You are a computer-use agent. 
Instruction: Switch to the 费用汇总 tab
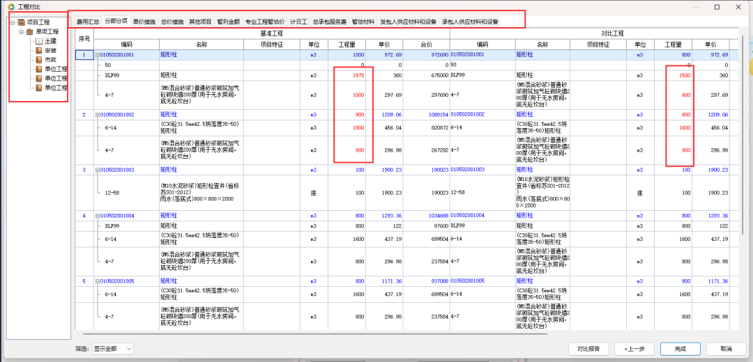[88, 22]
